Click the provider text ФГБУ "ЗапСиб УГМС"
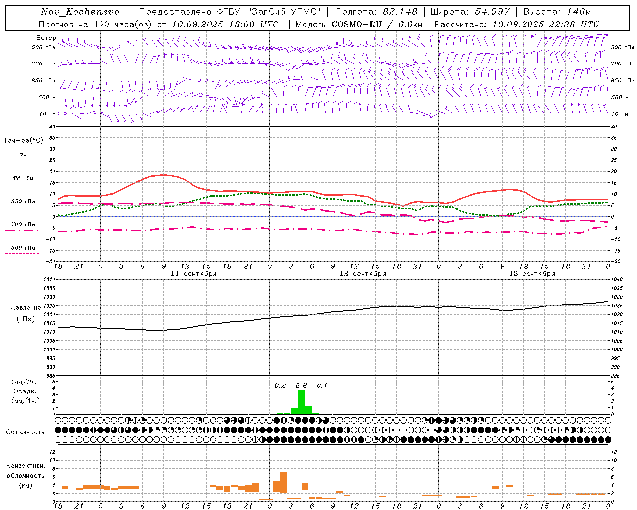Screen dimensions: 637x510 pyautogui.click(x=269, y=12)
